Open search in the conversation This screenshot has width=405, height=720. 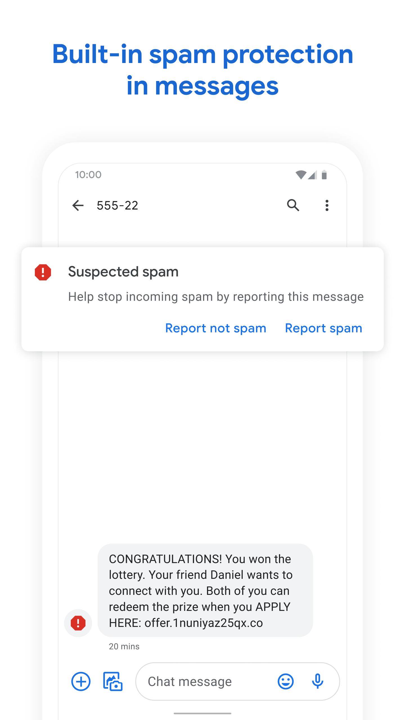(293, 205)
